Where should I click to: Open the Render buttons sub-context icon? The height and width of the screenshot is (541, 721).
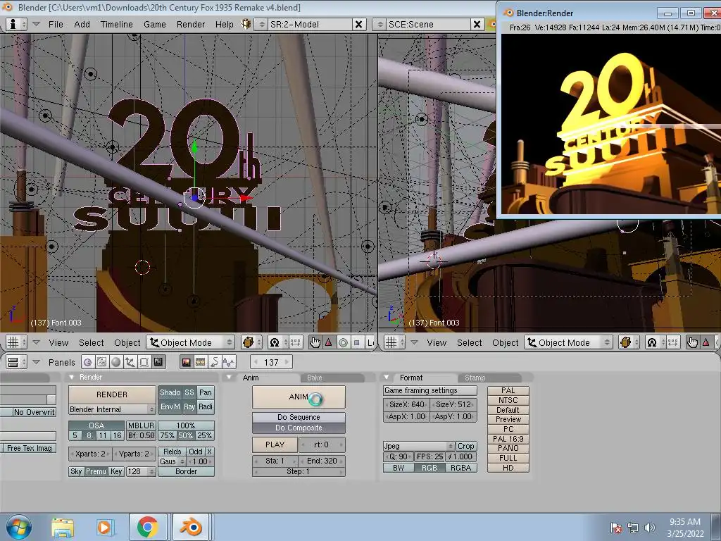pyautogui.click(x=186, y=362)
